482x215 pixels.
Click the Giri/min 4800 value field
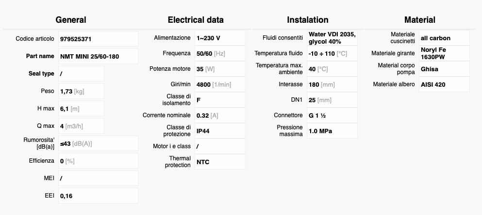pos(220,84)
